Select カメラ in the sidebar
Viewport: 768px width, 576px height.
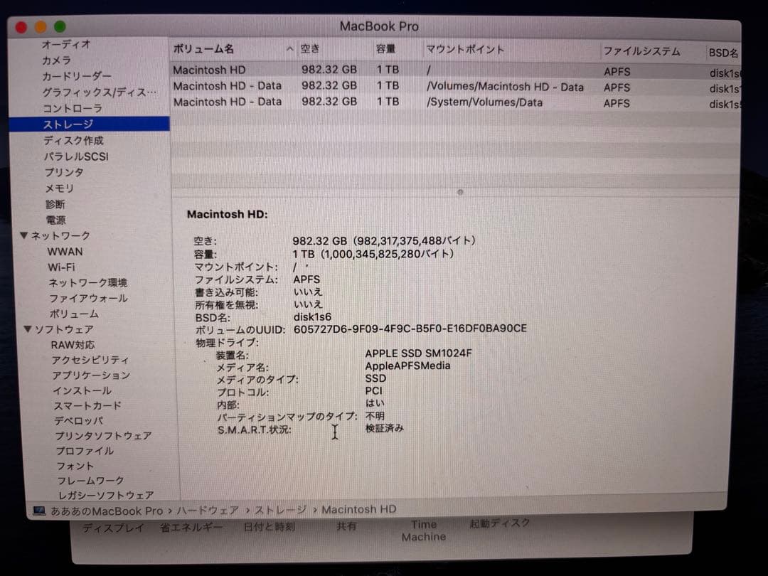[58, 60]
